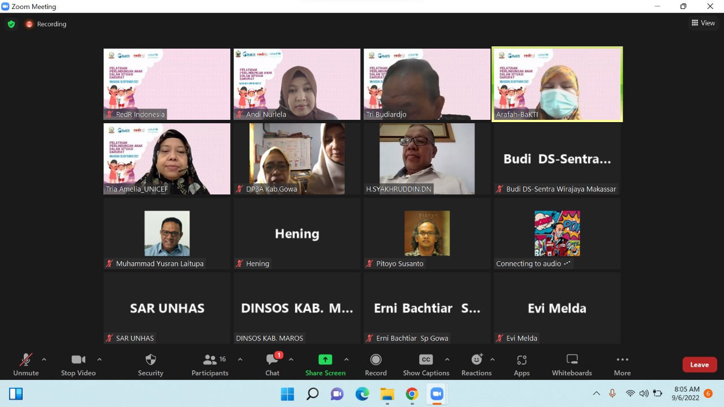Viewport: 724px width, 407px height.
Task: Open the View layout menu
Action: coord(703,23)
